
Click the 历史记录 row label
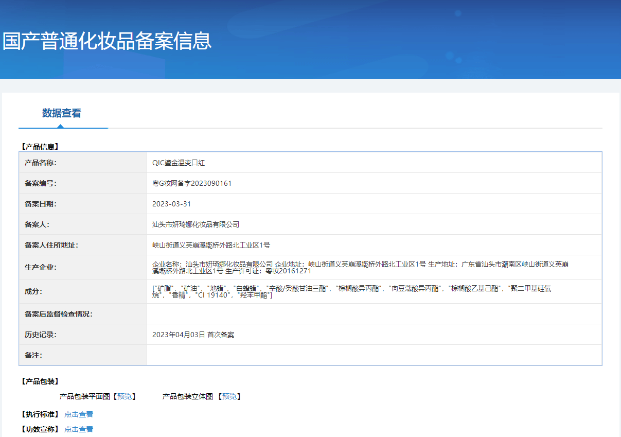tap(41, 335)
